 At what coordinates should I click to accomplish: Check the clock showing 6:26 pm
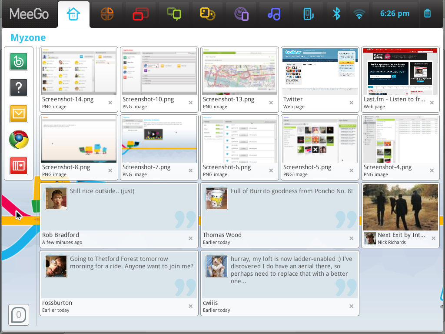pyautogui.click(x=395, y=13)
